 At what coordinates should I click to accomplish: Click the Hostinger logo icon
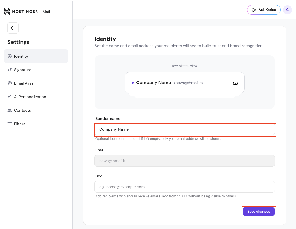7,12
